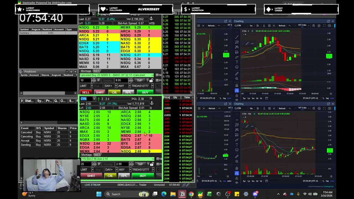Switch to INET tab in CYN montage
Screen dimensions: 354x199
(x=97, y=155)
